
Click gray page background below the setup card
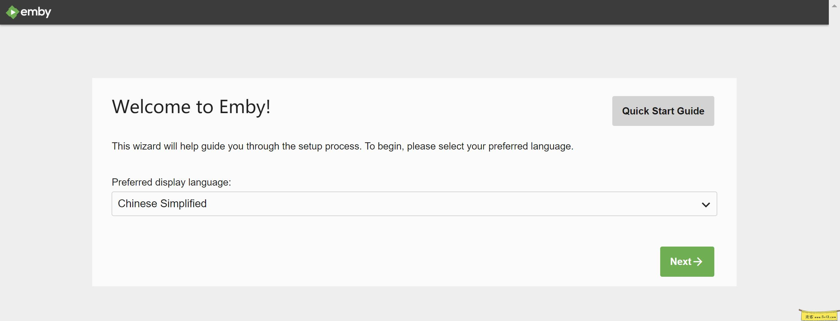pyautogui.click(x=414, y=303)
